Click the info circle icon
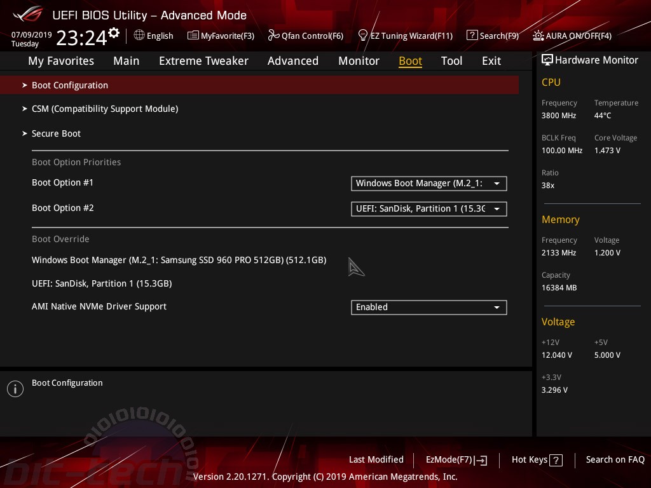This screenshot has width=651, height=488. (x=15, y=389)
